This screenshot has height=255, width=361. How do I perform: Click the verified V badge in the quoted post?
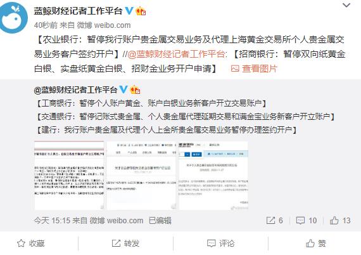tap(123, 89)
